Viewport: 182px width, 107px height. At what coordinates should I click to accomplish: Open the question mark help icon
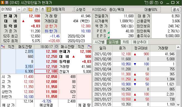(x=7, y=3)
